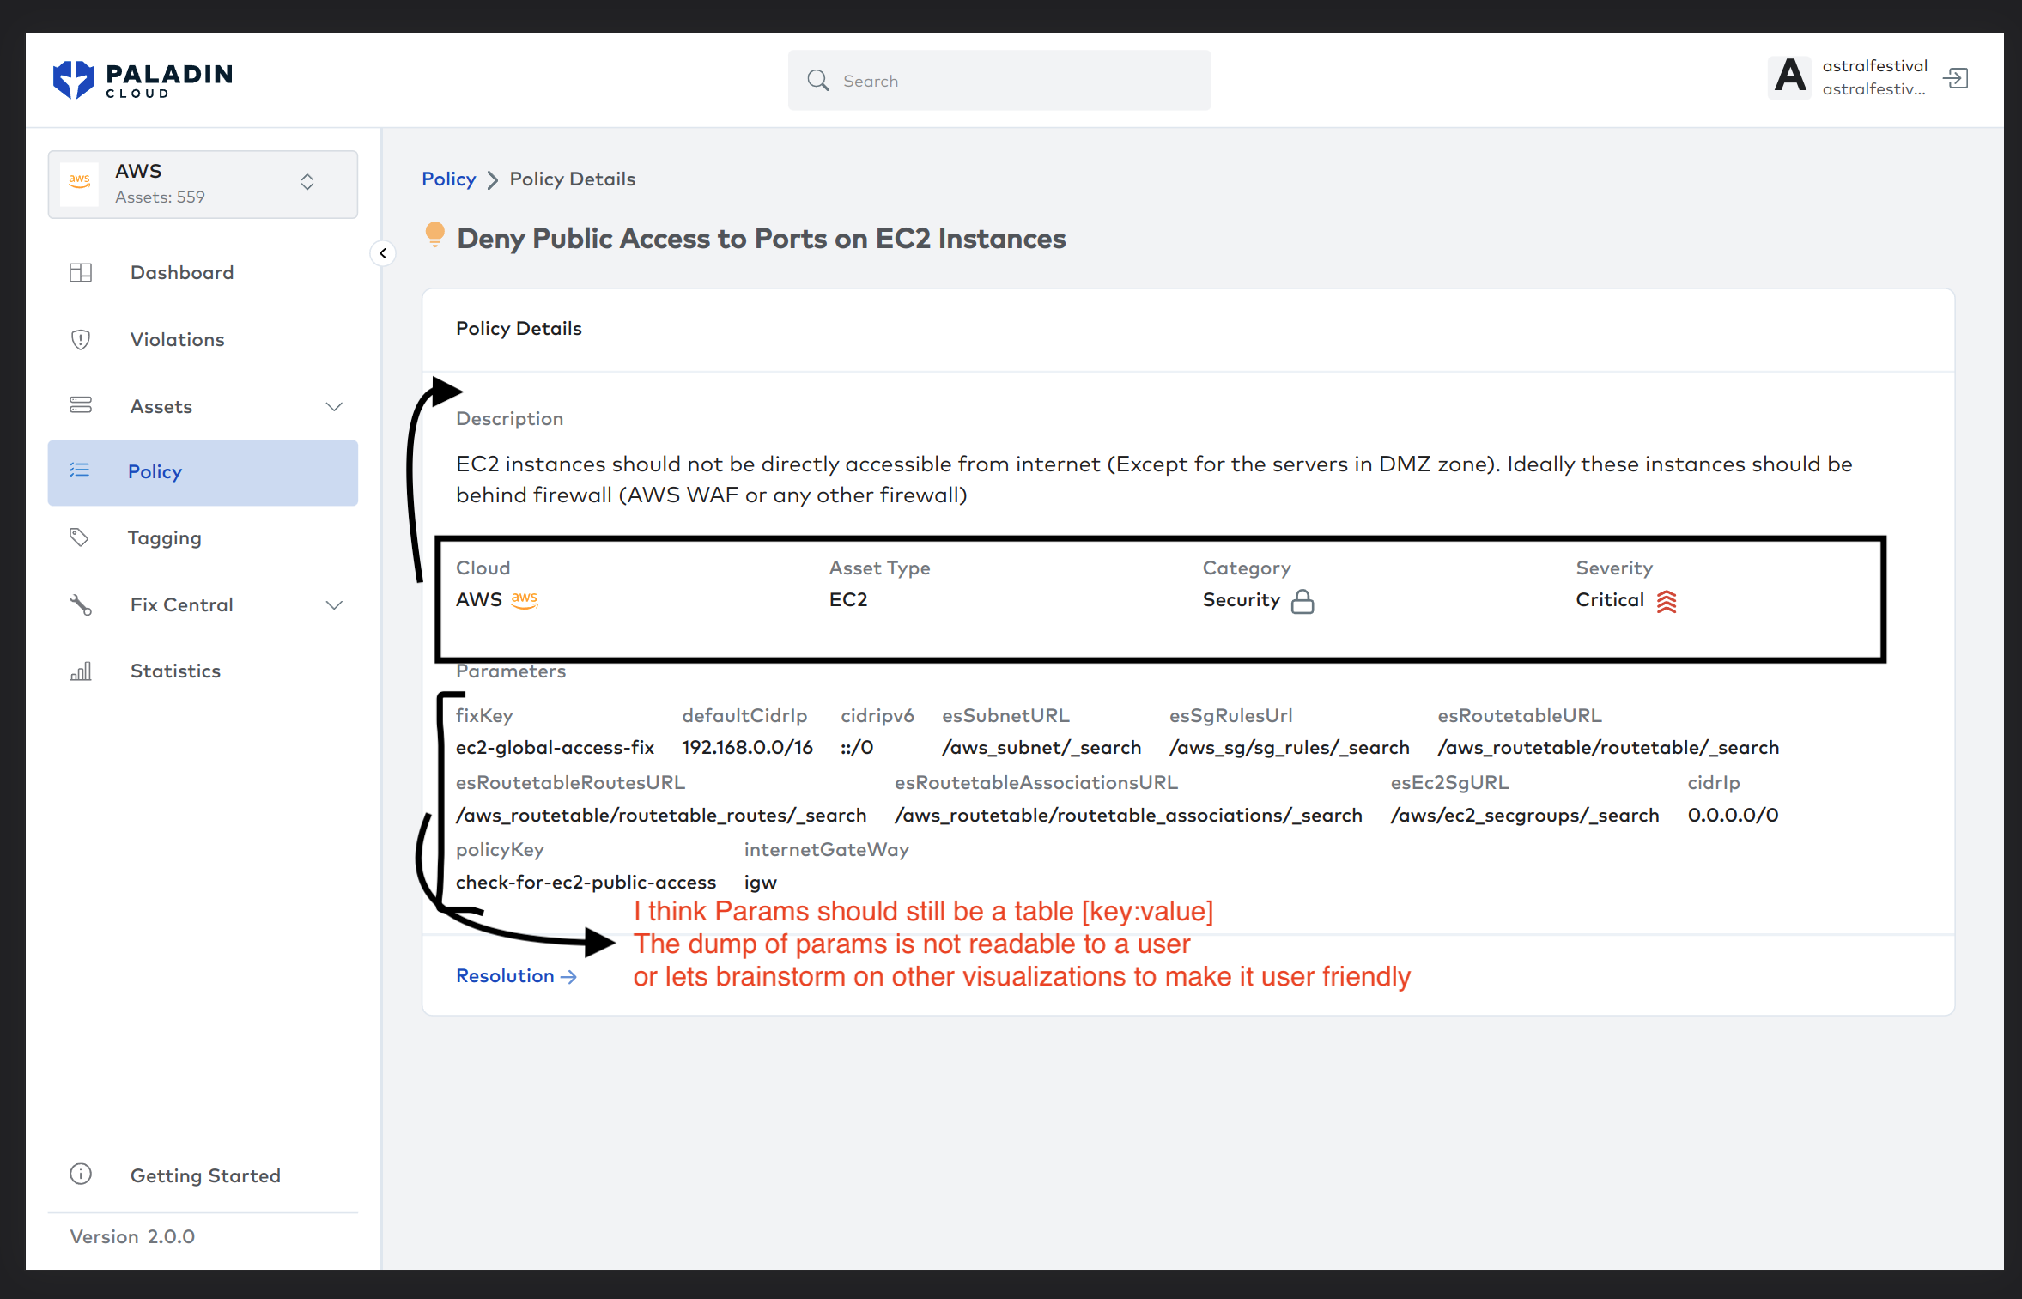2022x1299 pixels.
Task: Select the Dashboard panel icon
Action: (81, 272)
